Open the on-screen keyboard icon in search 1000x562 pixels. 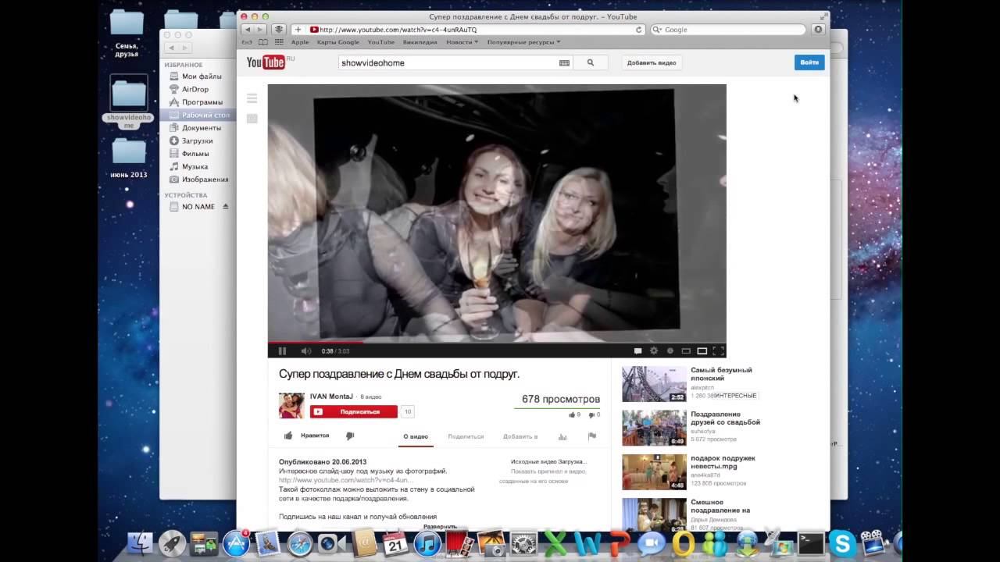[564, 62]
